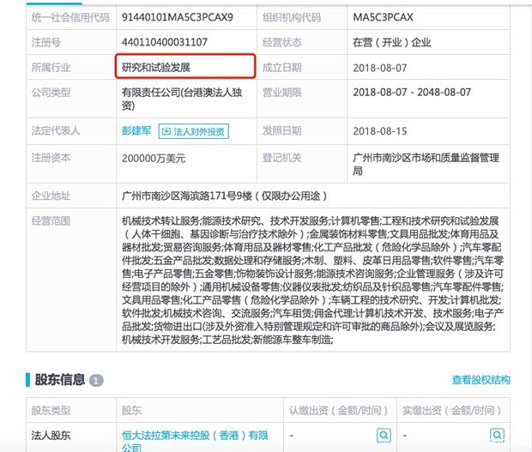Click company type 有限责任公司(台港澳法人独资)
This screenshot has width=532, height=452.
pos(182,99)
